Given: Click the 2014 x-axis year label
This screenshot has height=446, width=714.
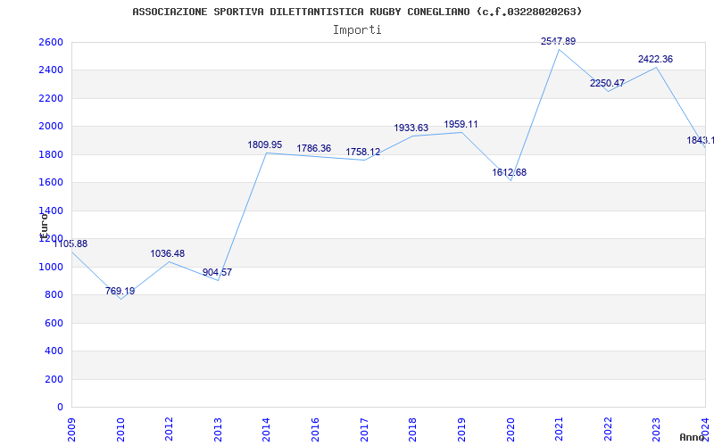Looking at the screenshot, I should pos(266,430).
